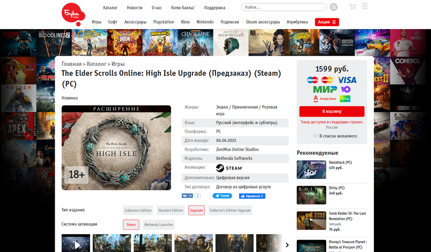Click the Tweet button
This screenshot has height=252, width=431.
point(222,196)
